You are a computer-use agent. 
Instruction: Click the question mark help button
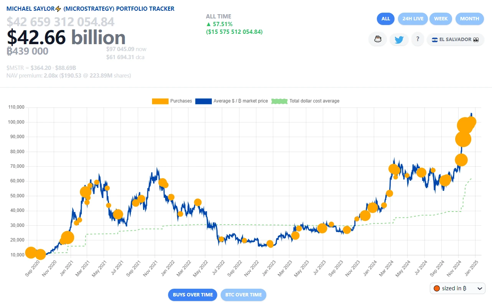(x=418, y=39)
